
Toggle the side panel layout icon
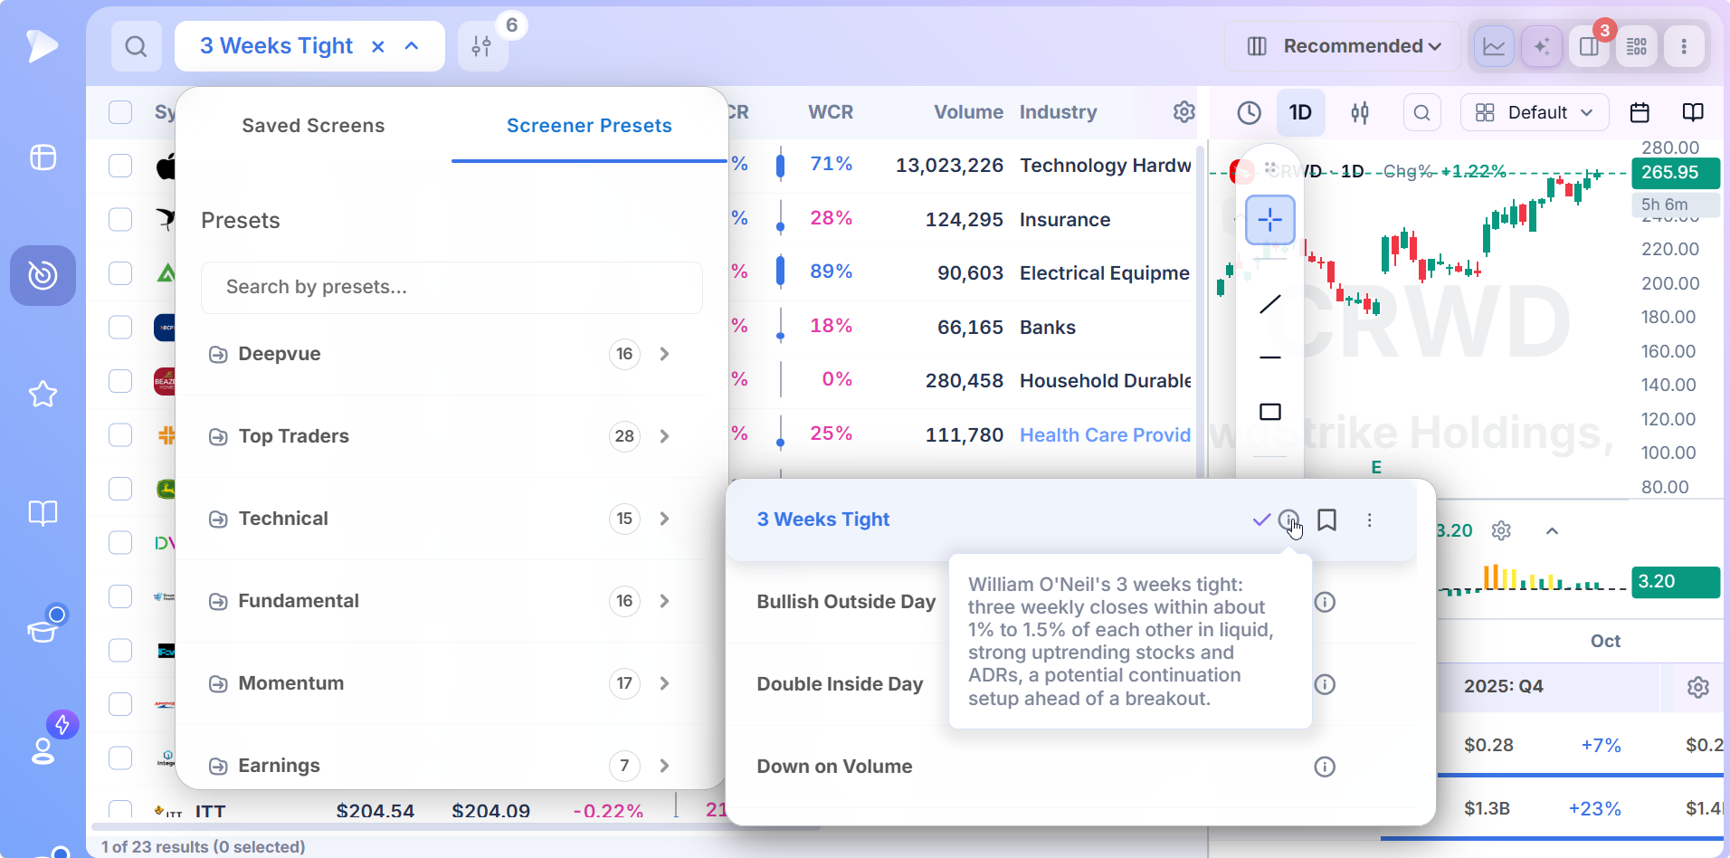click(1590, 46)
